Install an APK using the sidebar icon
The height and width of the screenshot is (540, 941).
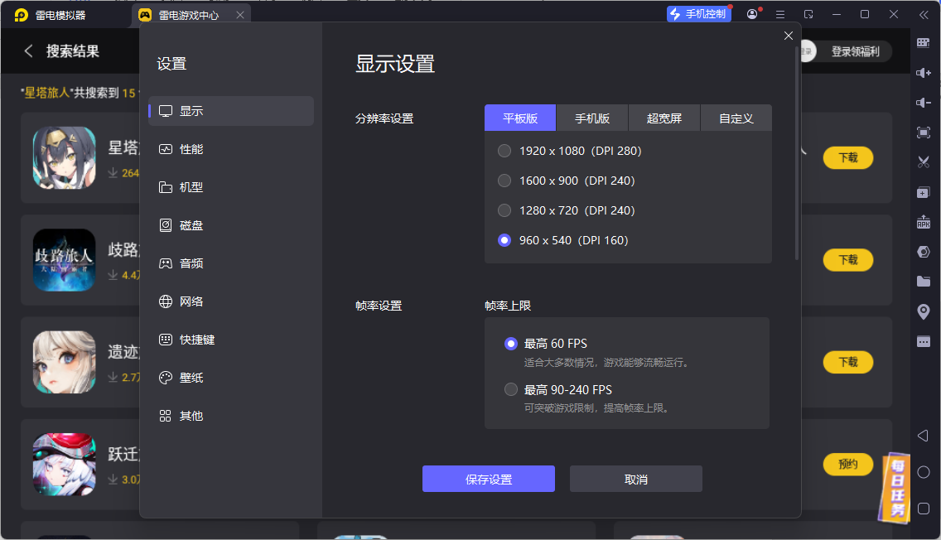(924, 220)
